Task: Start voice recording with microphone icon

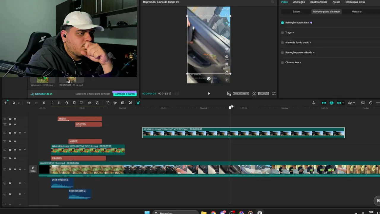Action: point(313,103)
